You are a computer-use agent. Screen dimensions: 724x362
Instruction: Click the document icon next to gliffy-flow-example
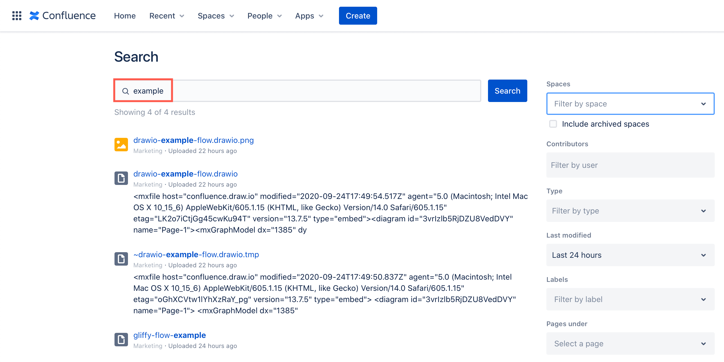coord(121,339)
